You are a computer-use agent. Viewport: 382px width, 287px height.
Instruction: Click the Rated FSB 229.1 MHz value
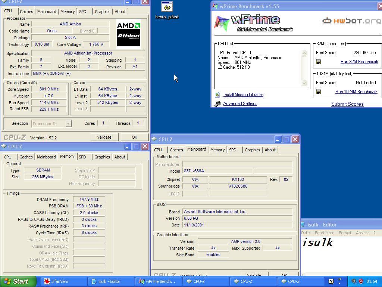[49, 109]
